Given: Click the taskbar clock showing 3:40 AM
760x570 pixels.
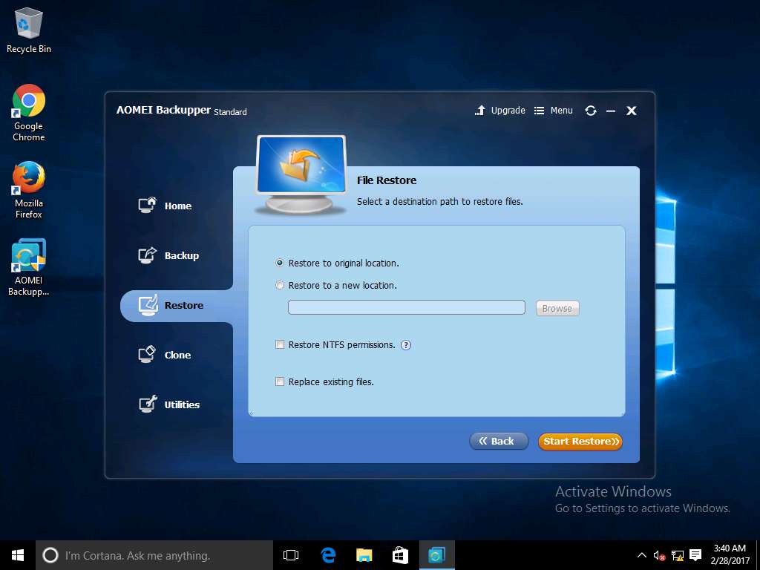Looking at the screenshot, I should tap(730, 554).
